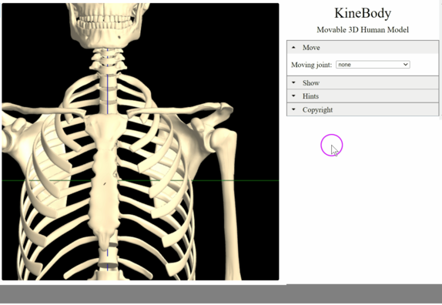Expand the Show section

coord(363,83)
